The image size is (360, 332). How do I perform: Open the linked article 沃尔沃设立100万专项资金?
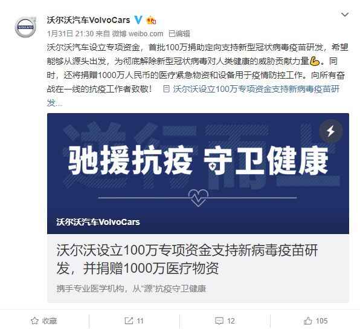193,96
